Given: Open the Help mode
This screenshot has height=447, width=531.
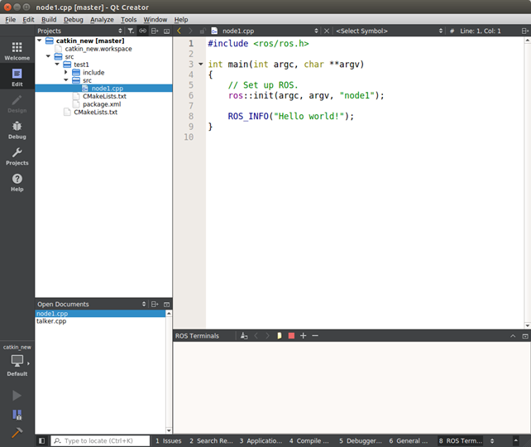Looking at the screenshot, I should [x=17, y=182].
